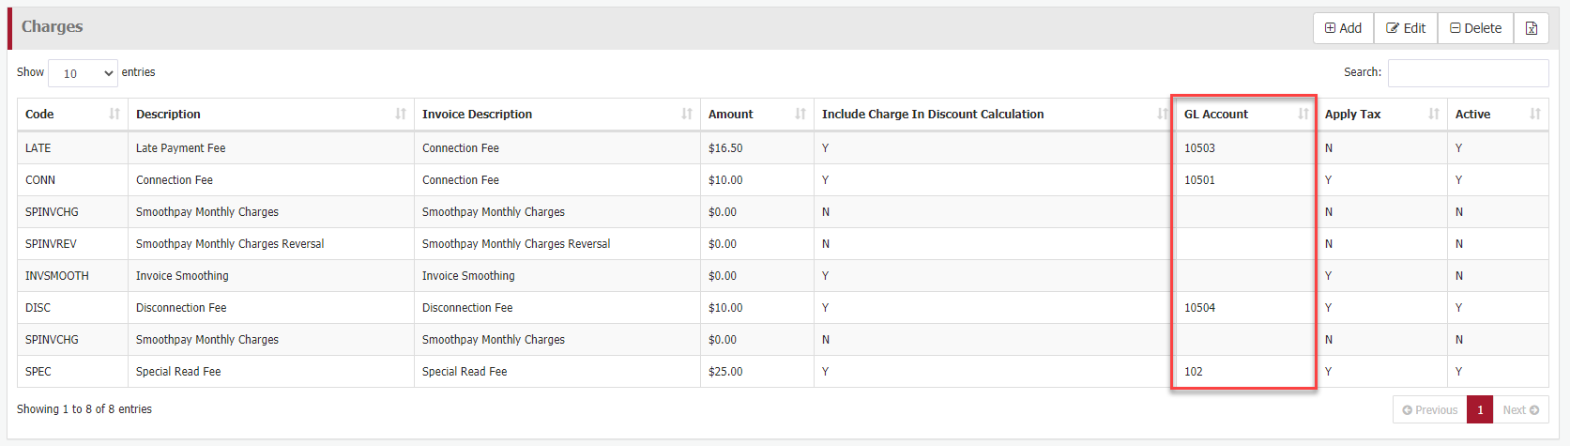Sort by Invoice Description column arrows

click(686, 114)
